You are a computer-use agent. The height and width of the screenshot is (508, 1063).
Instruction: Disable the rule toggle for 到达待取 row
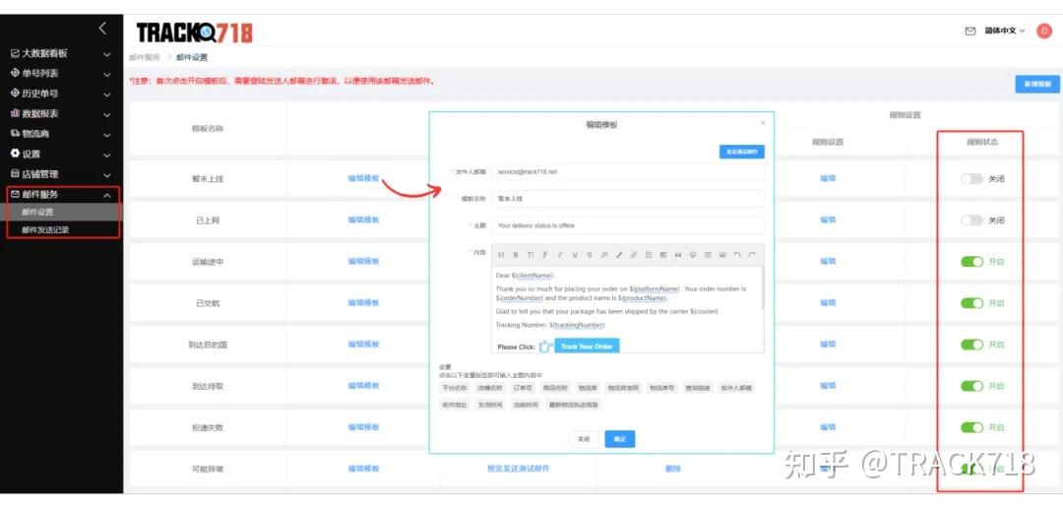click(x=971, y=386)
